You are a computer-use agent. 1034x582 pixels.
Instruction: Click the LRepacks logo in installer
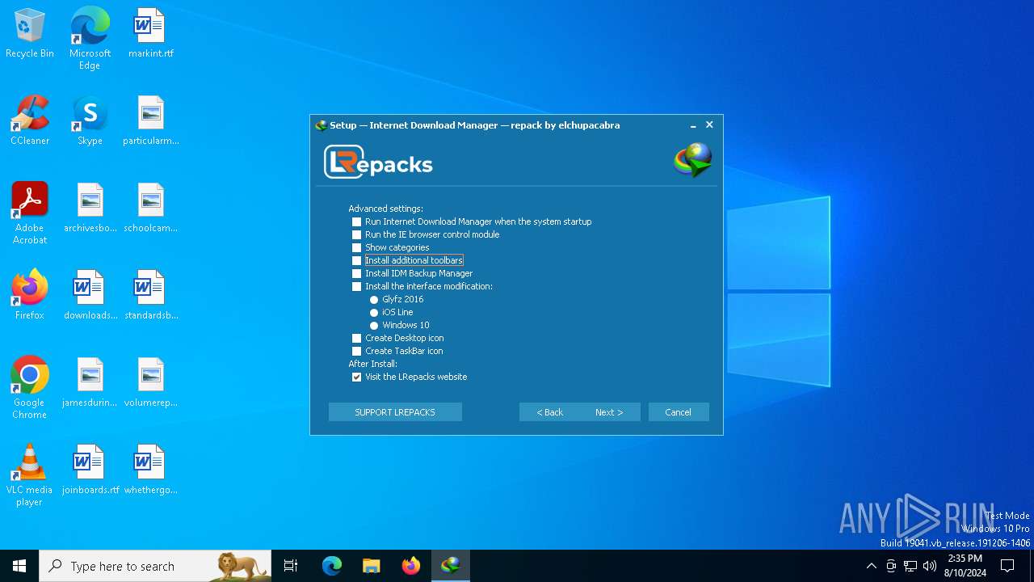378,162
